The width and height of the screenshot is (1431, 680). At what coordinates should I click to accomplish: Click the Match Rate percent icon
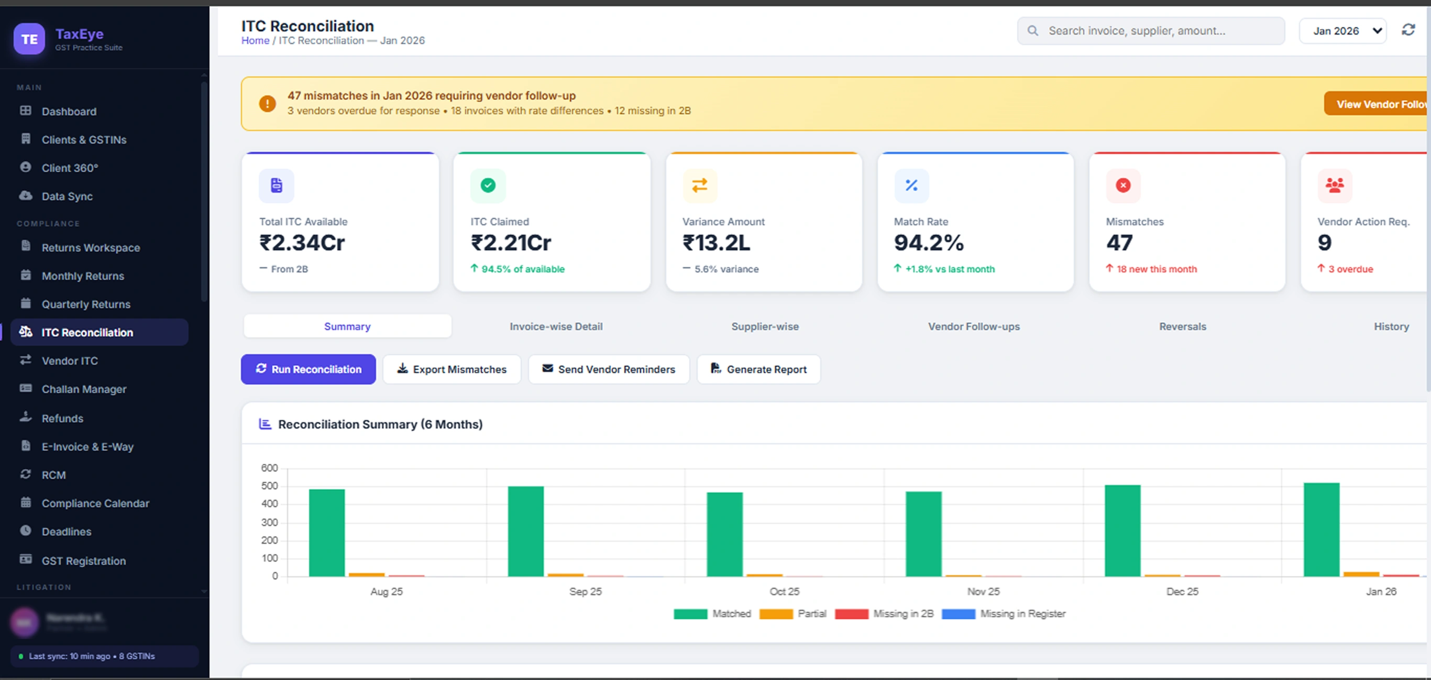pyautogui.click(x=911, y=185)
